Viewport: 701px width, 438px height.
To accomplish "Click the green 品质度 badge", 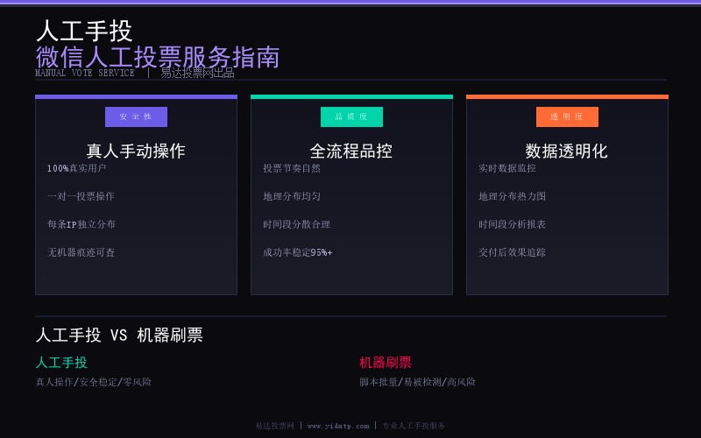I will [351, 117].
